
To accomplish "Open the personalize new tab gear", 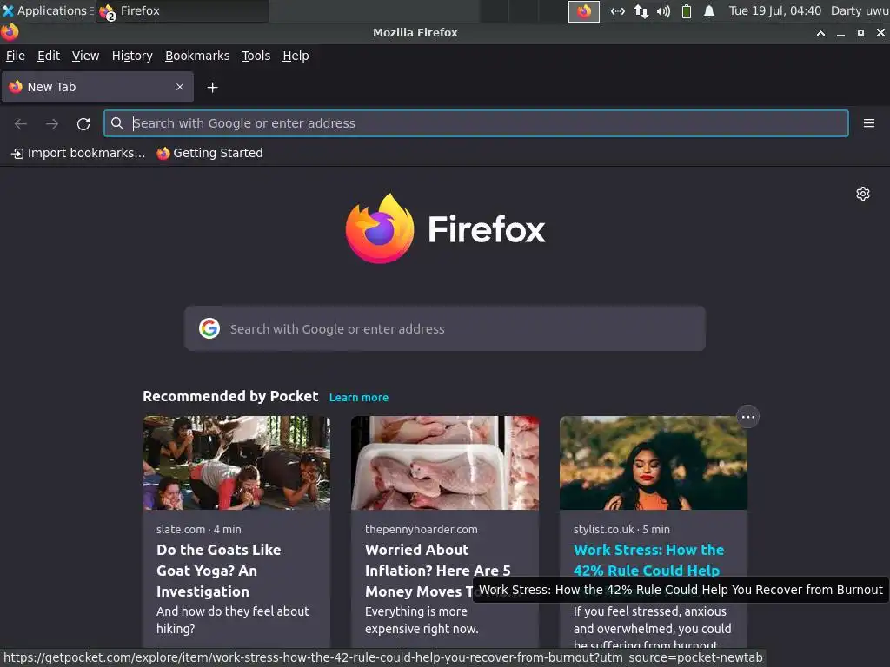I will (x=863, y=194).
